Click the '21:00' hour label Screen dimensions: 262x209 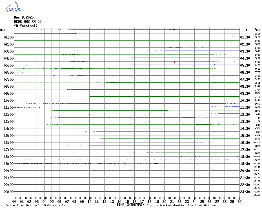[x=9, y=178]
